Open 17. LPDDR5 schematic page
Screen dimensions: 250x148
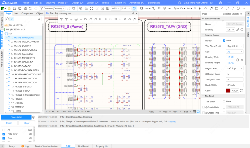17,103
